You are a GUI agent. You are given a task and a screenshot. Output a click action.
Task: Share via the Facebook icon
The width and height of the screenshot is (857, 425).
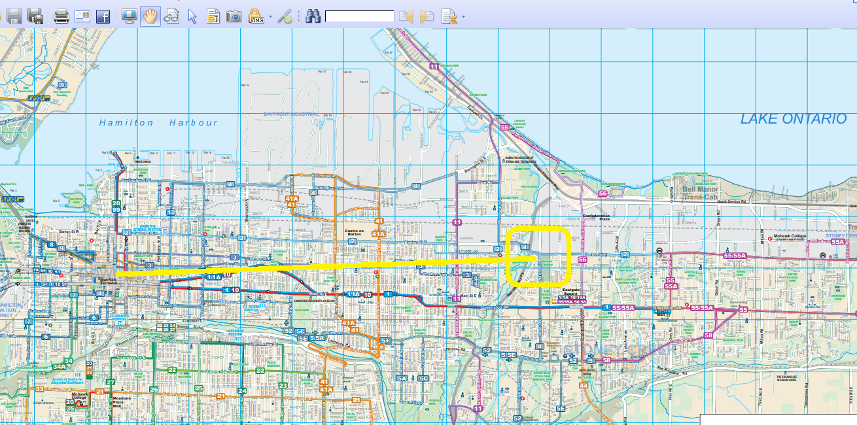pos(103,16)
